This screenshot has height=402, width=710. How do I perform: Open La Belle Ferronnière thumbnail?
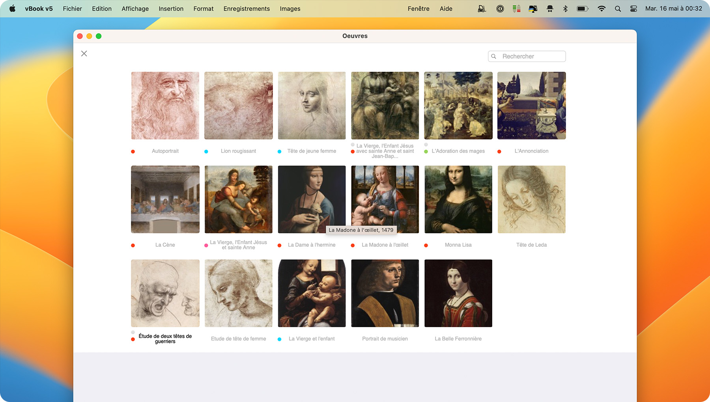[x=458, y=293]
